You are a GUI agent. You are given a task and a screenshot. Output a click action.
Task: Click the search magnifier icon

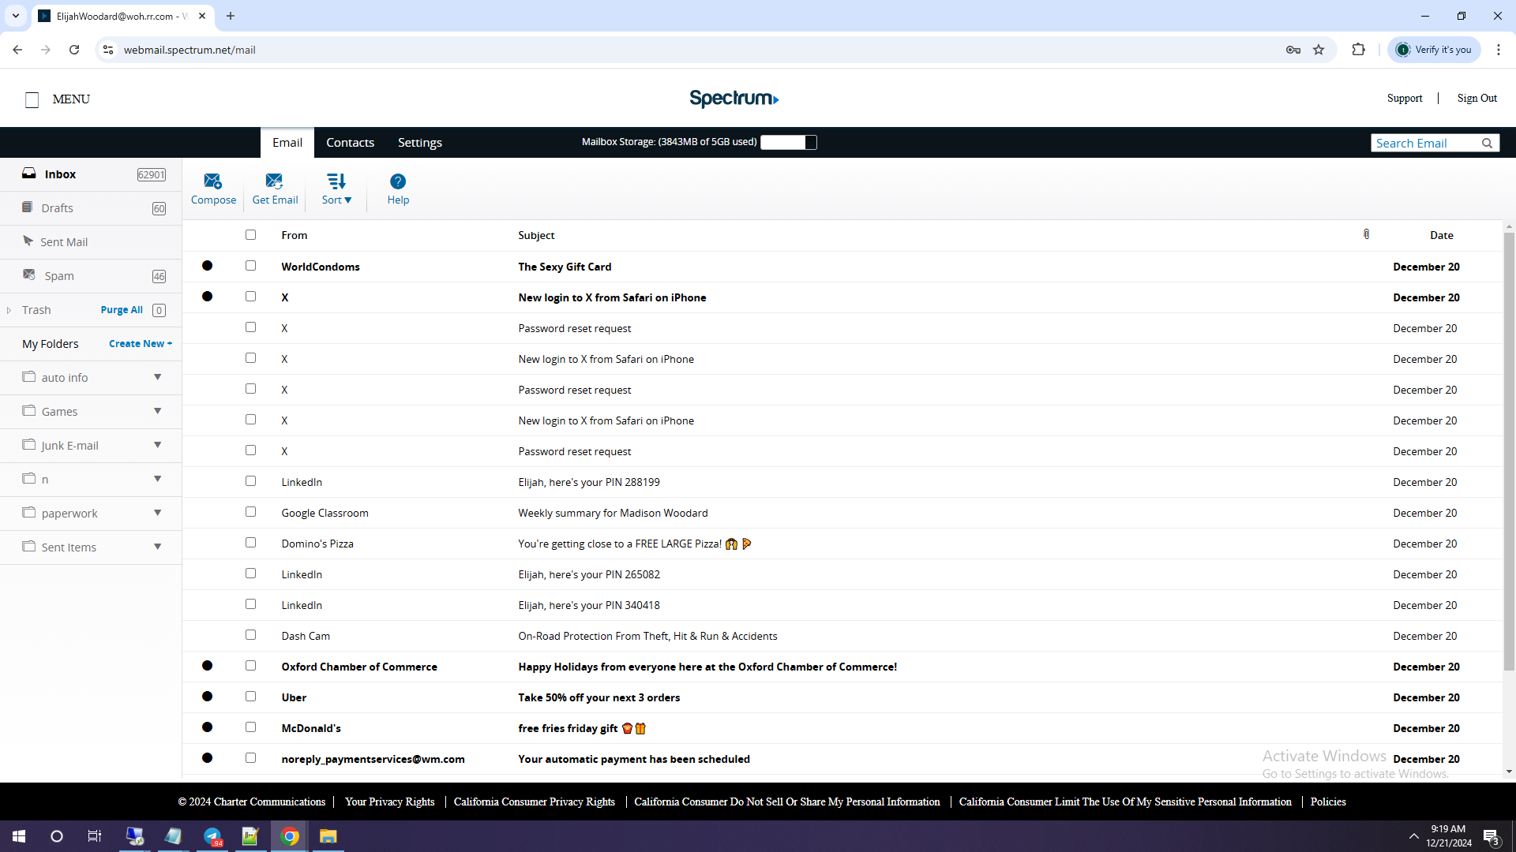click(x=1487, y=143)
